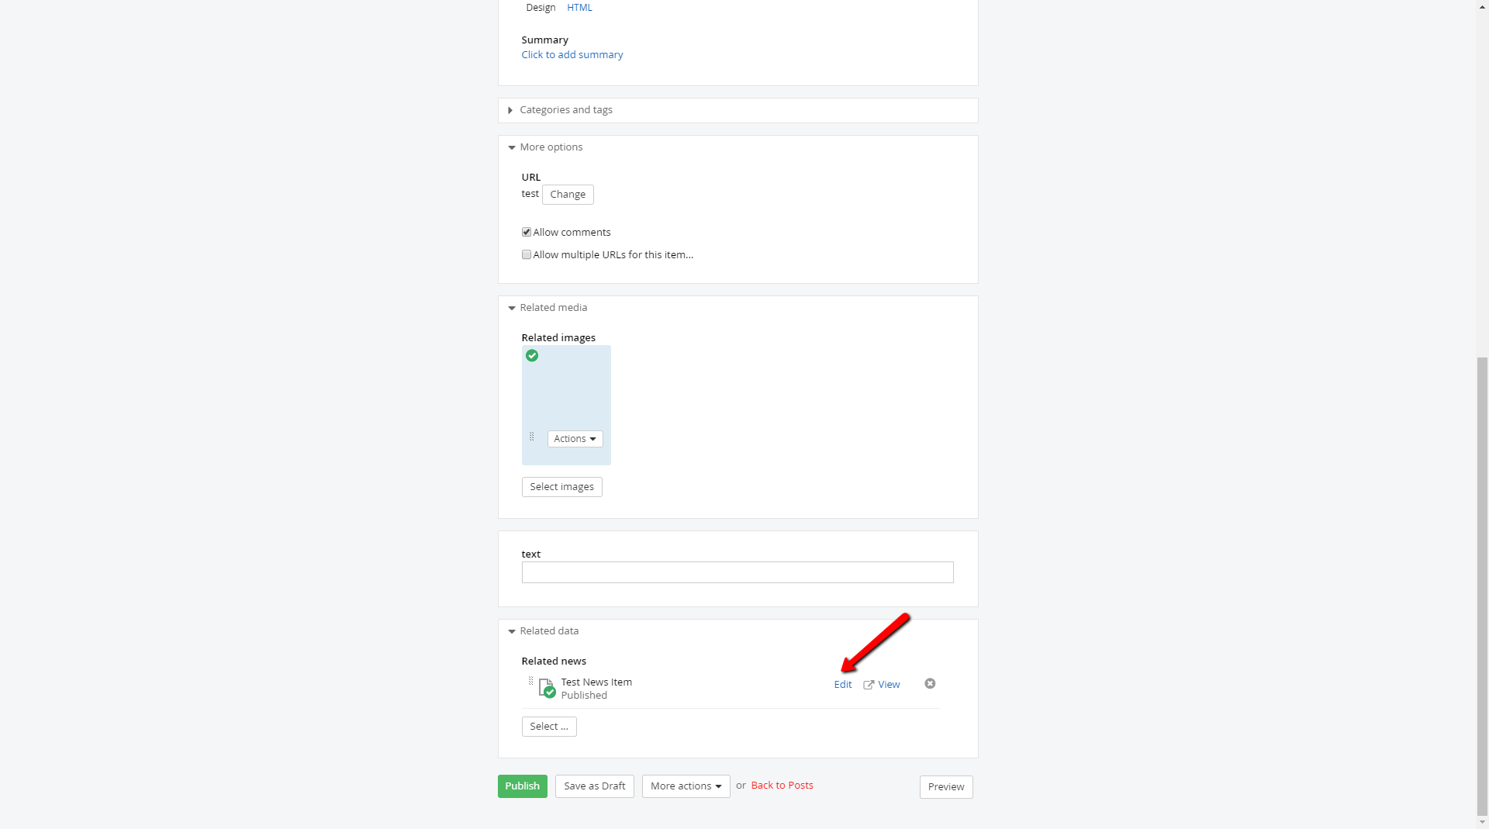Click into the text input field
This screenshot has width=1489, height=829.
(737, 572)
